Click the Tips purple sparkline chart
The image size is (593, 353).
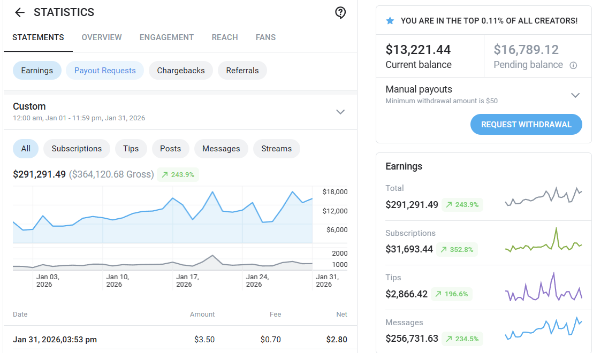543,286
